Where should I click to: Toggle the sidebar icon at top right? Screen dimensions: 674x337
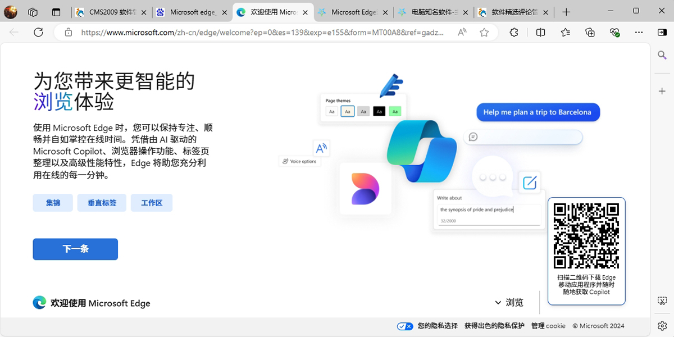662,33
